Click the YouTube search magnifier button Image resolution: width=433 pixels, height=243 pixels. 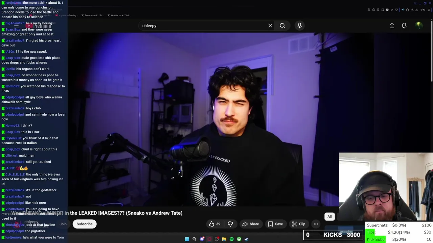coord(282,26)
